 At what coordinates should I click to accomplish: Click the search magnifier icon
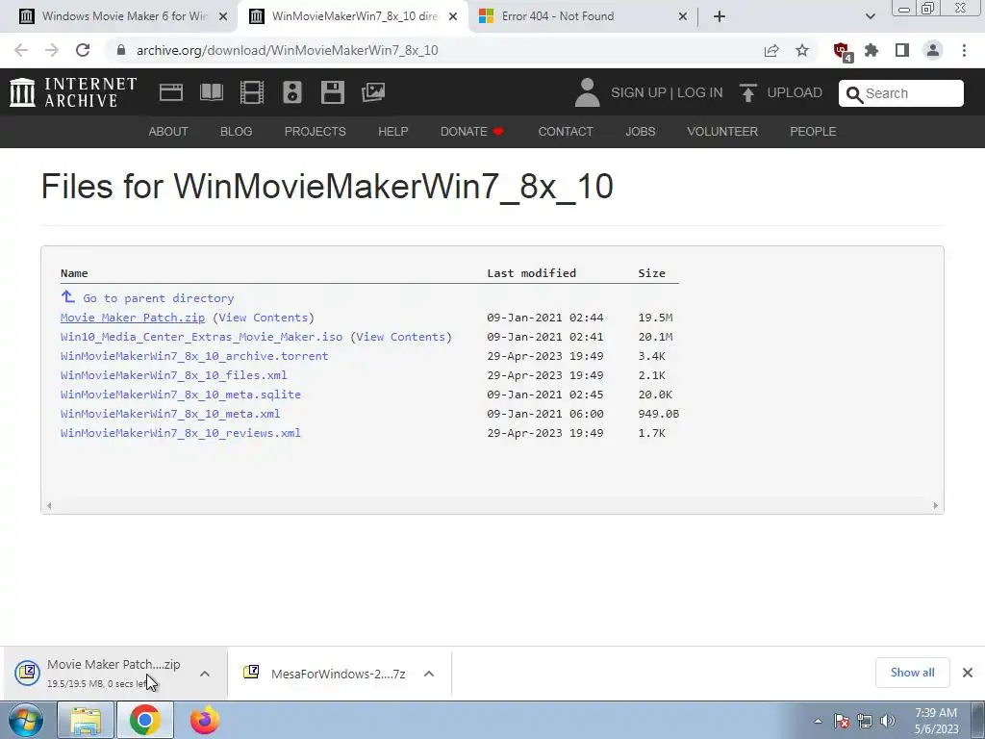(x=854, y=94)
